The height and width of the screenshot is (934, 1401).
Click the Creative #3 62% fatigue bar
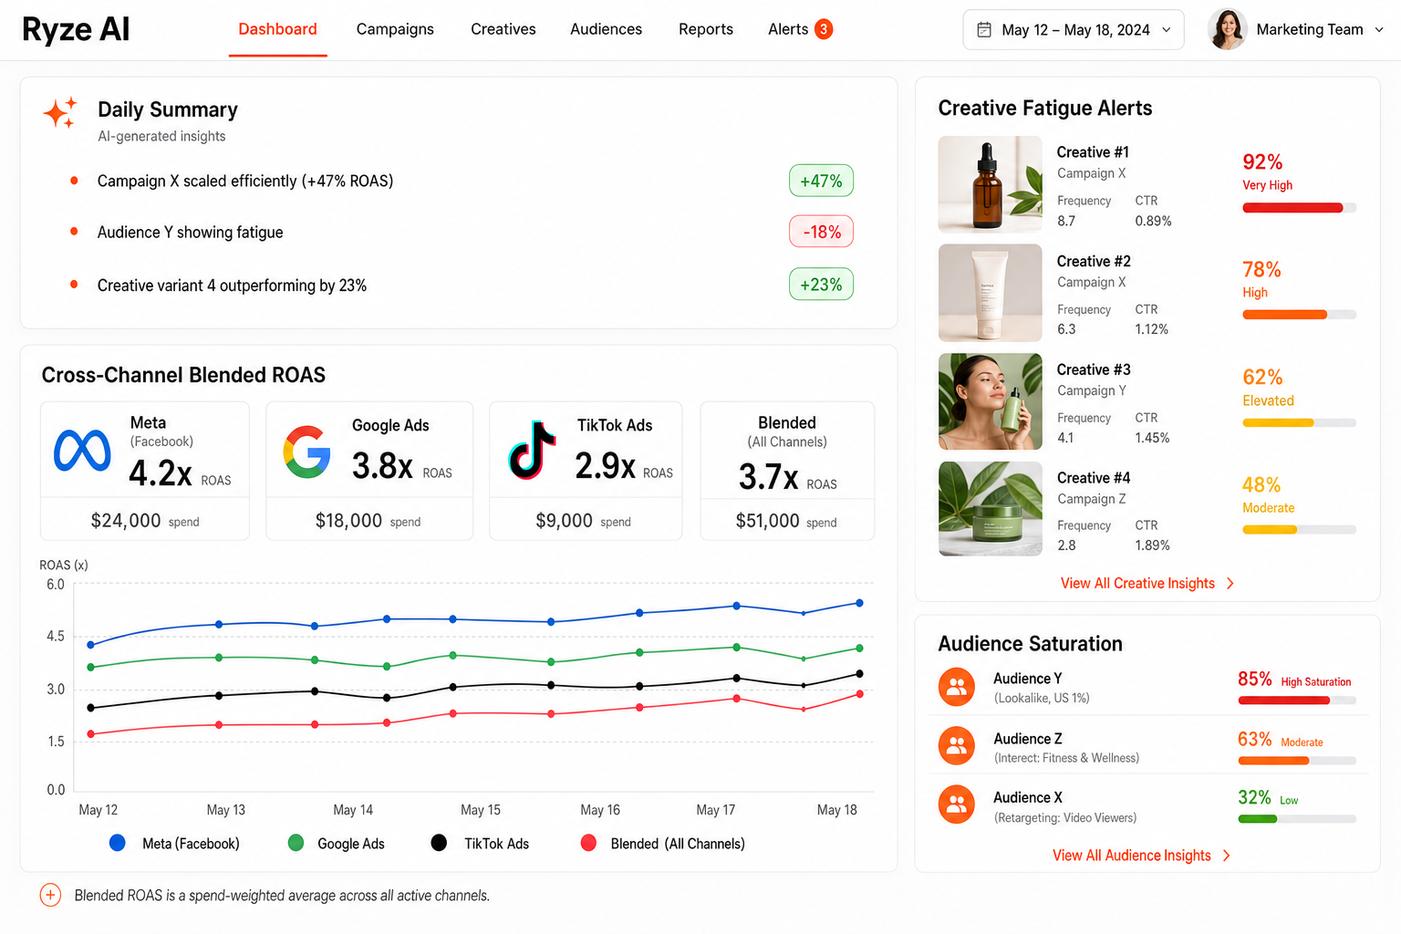[1299, 423]
